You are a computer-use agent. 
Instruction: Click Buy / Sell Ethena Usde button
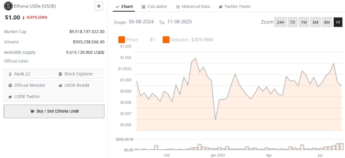click(54, 111)
